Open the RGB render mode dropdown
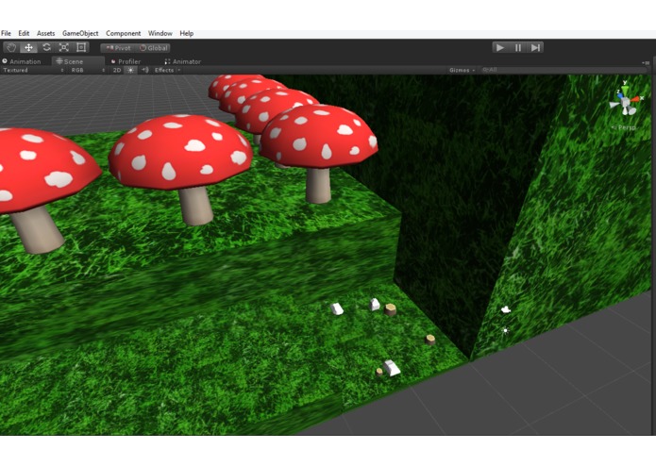The image size is (656, 466). coord(88,70)
